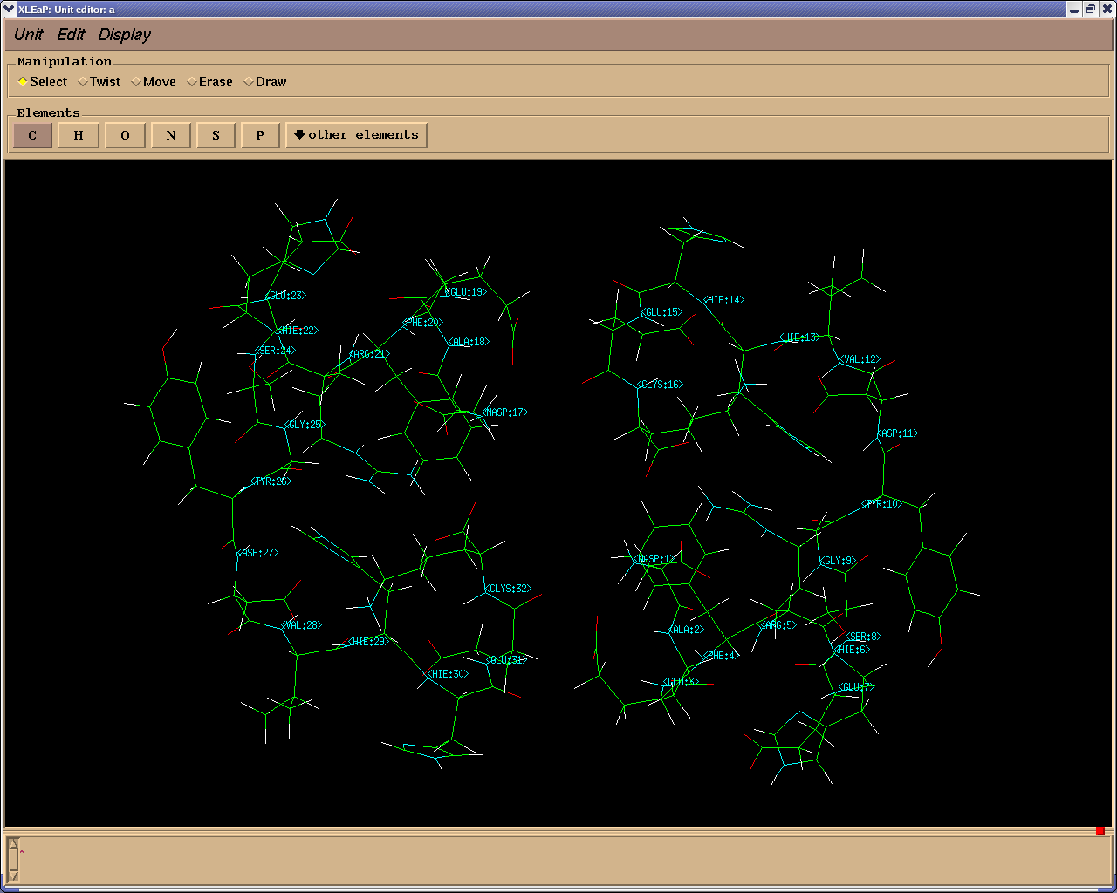Click inside the bottom message text area
The width and height of the screenshot is (1117, 893).
[558, 859]
